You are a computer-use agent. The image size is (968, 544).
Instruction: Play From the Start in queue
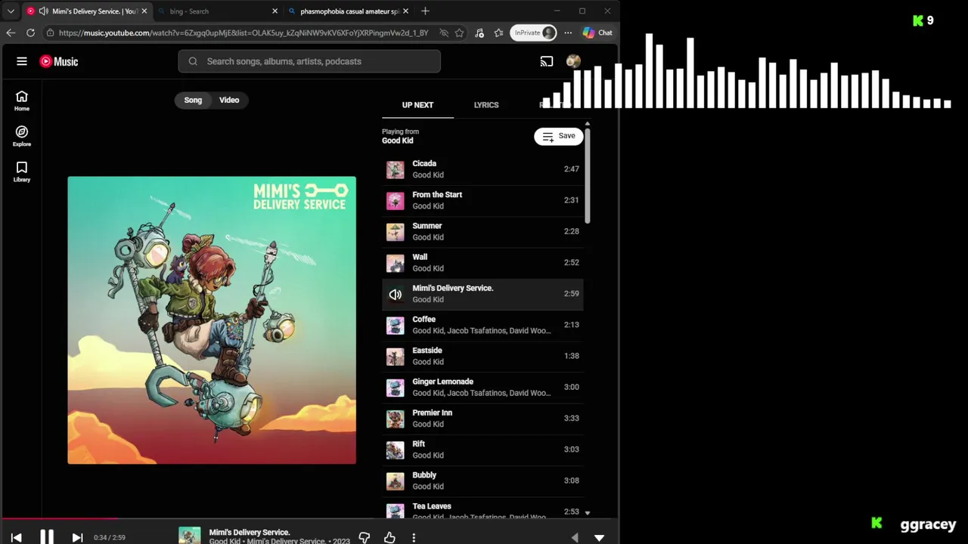pyautogui.click(x=482, y=200)
